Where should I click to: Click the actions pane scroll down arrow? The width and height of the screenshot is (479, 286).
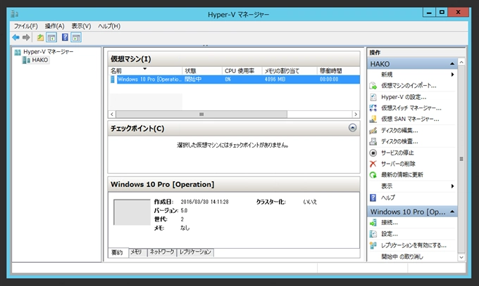click(x=461, y=257)
